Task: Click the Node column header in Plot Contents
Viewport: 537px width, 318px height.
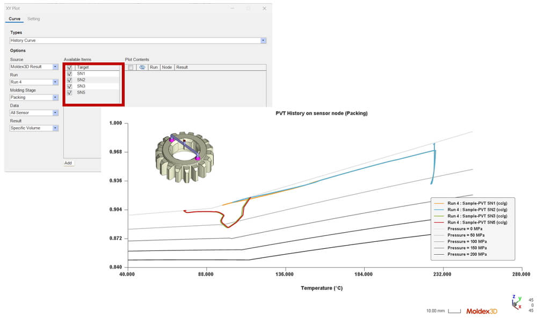Action: coord(167,68)
